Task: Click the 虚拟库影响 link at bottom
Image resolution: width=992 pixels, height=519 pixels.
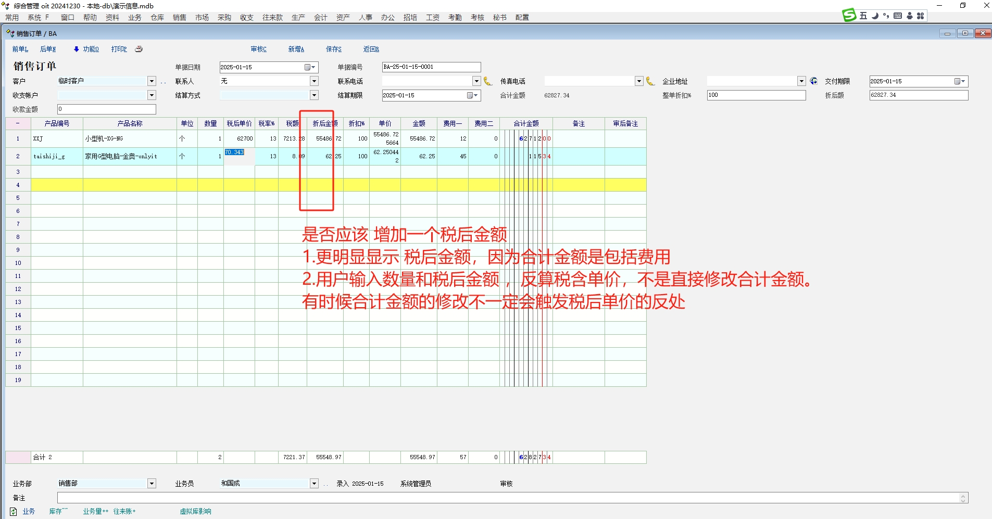Action: pos(196,512)
